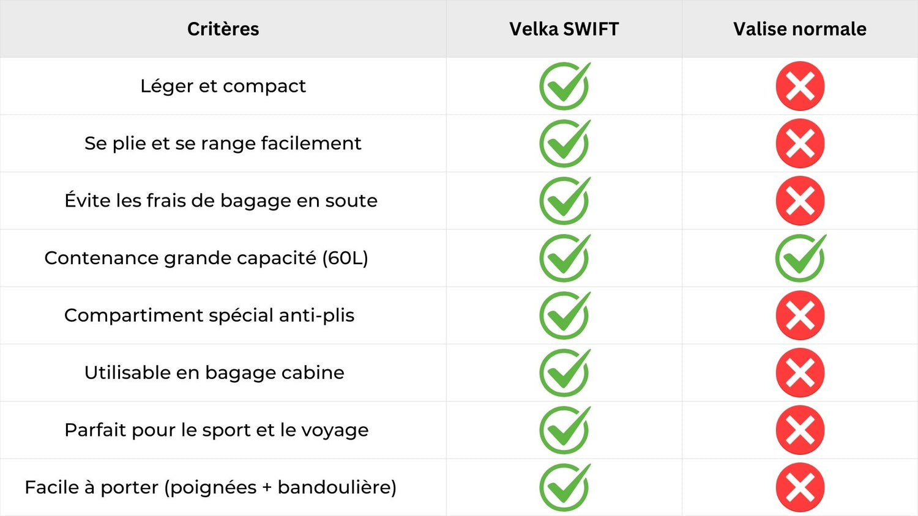Click the green check in Se plie row
The width and height of the screenshot is (918, 516).
[x=565, y=144]
